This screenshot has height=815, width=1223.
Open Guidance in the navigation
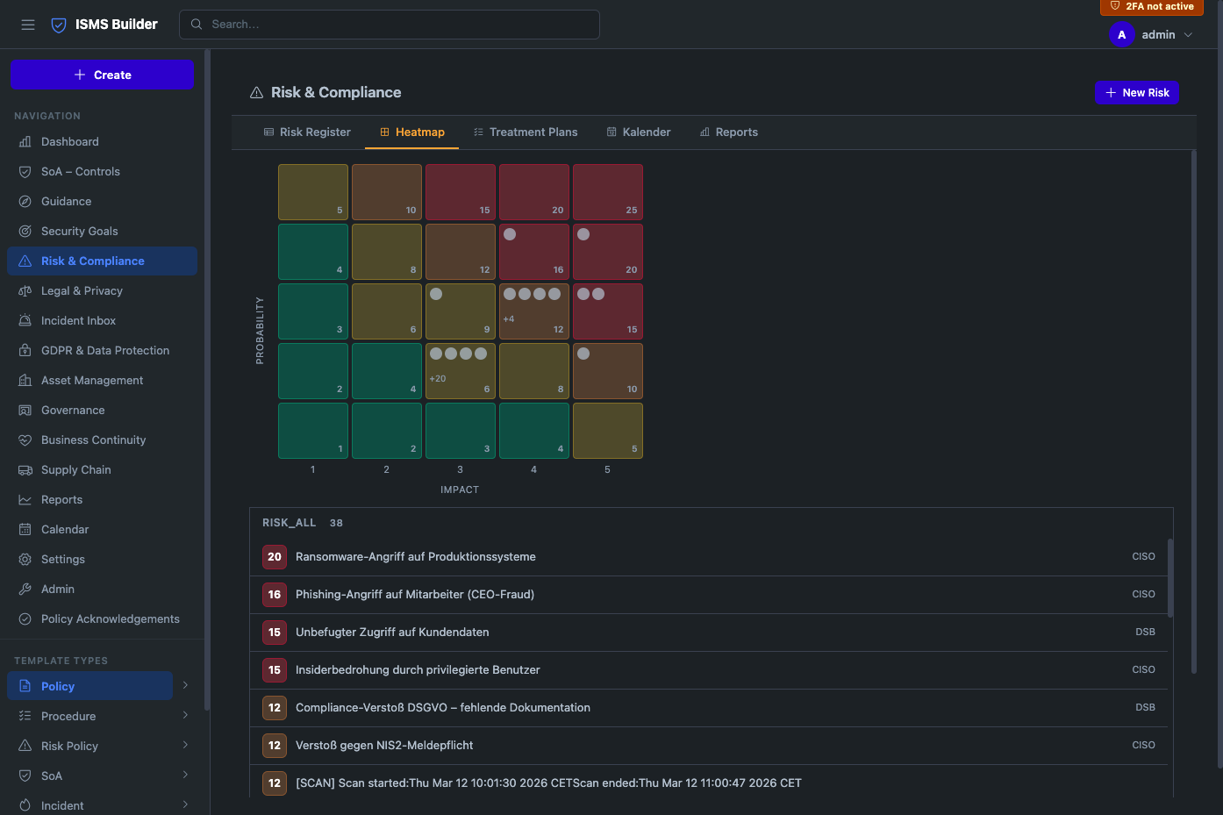click(x=102, y=201)
